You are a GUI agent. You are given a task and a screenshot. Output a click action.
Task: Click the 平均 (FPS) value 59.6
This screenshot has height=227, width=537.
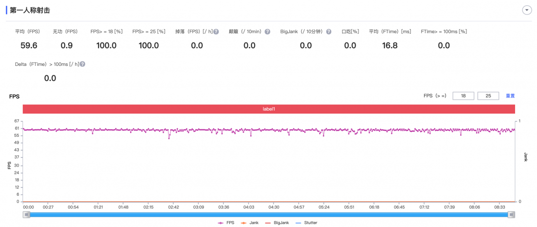click(x=29, y=46)
